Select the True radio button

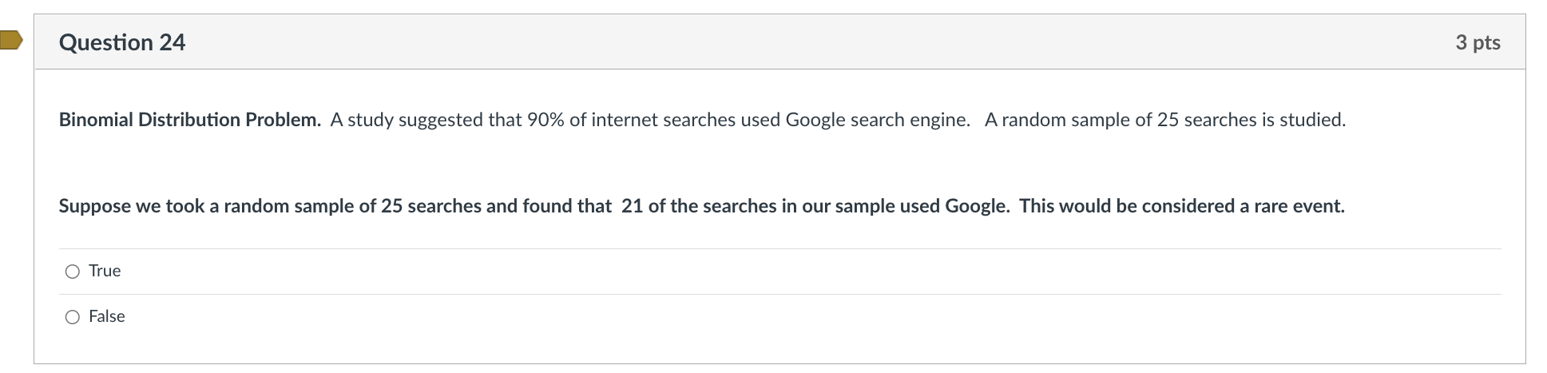point(73,272)
